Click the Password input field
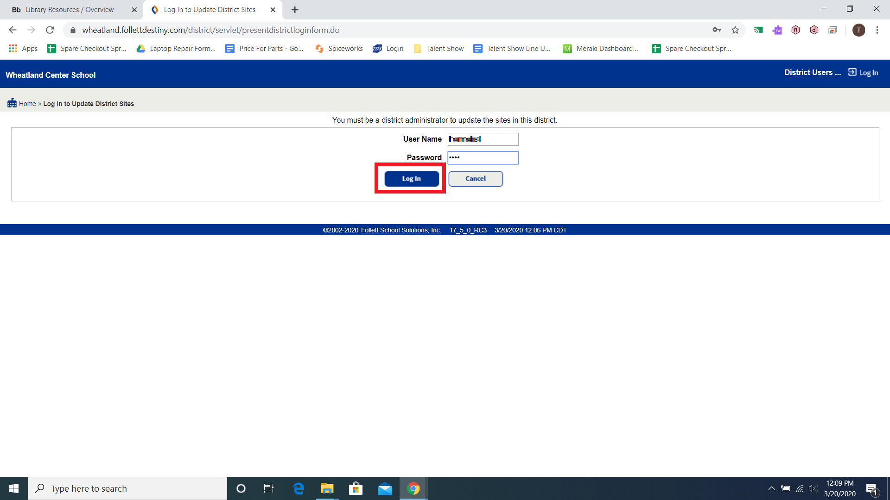The height and width of the screenshot is (500, 890). coord(483,158)
